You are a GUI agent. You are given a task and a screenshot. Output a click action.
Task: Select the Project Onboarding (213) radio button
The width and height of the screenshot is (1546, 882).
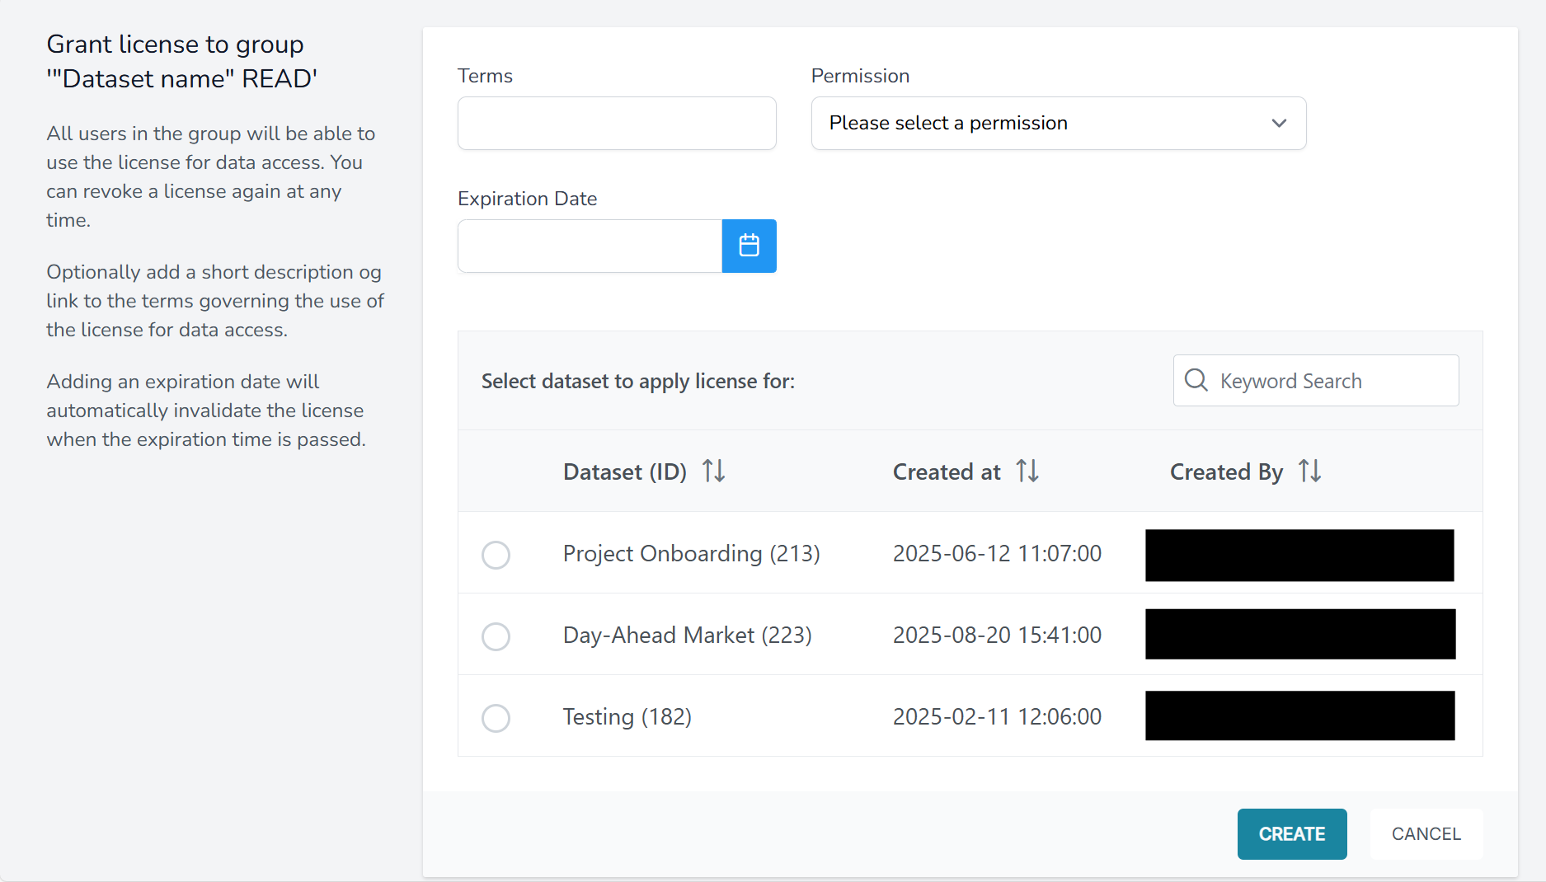tap(496, 555)
